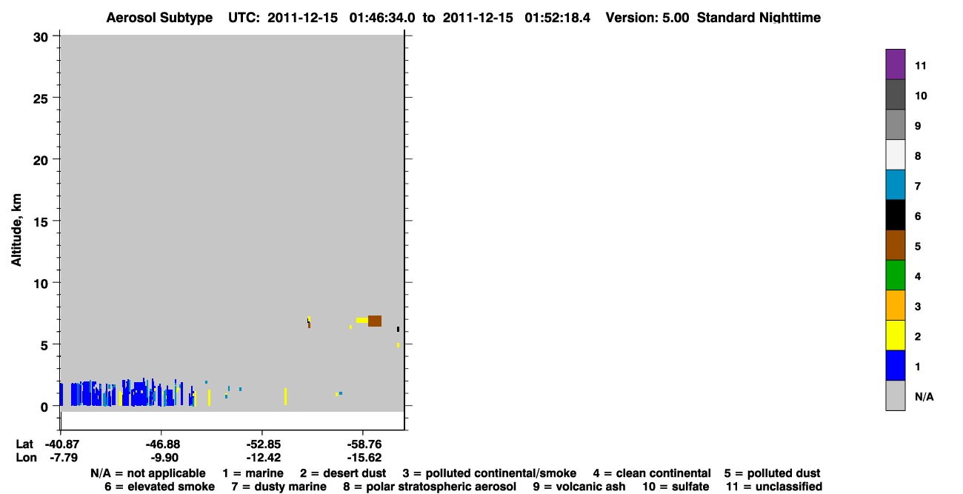
Task: Click the latitude value -52.85
Action: point(262,444)
